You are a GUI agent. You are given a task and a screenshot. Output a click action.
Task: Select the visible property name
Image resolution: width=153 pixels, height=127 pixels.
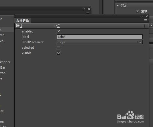click(27, 53)
